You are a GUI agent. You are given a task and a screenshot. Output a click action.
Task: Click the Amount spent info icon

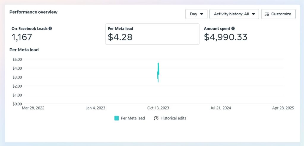[x=233, y=29]
